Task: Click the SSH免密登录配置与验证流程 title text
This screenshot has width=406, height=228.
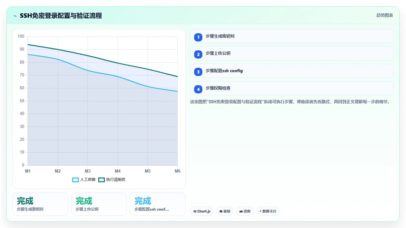Action: pyautogui.click(x=61, y=16)
